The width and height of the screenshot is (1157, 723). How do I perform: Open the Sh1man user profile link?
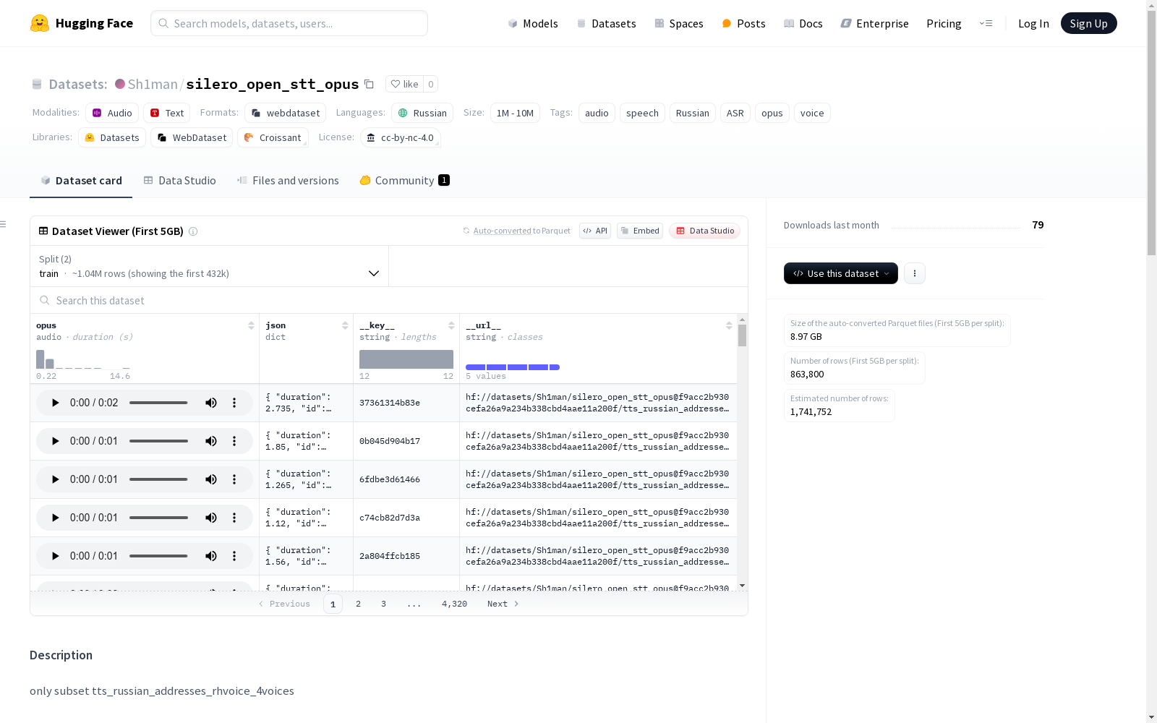[153, 84]
